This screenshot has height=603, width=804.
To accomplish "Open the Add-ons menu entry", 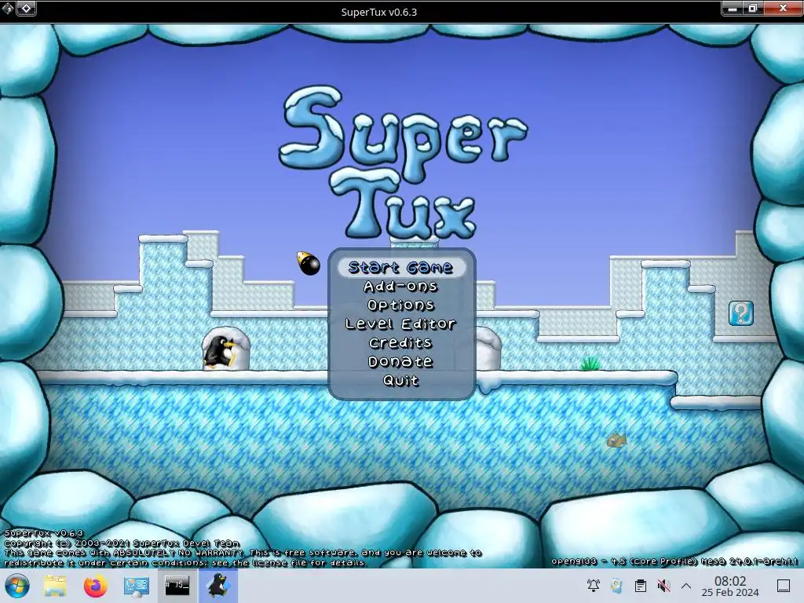I will pos(401,287).
